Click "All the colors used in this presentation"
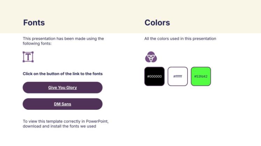The image size is (261, 146). coord(180,39)
